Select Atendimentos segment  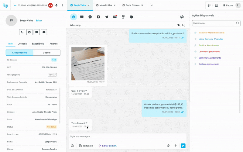click(x=19, y=53)
